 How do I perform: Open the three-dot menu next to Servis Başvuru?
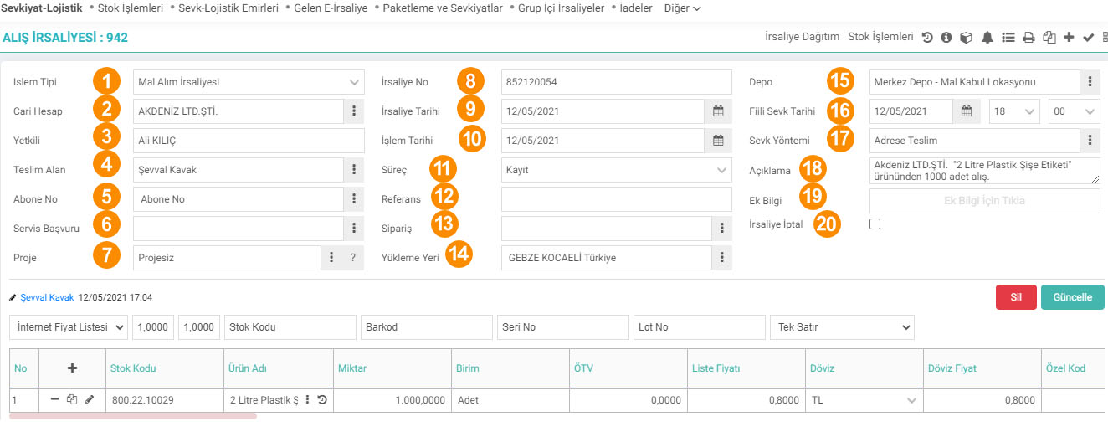pos(354,228)
